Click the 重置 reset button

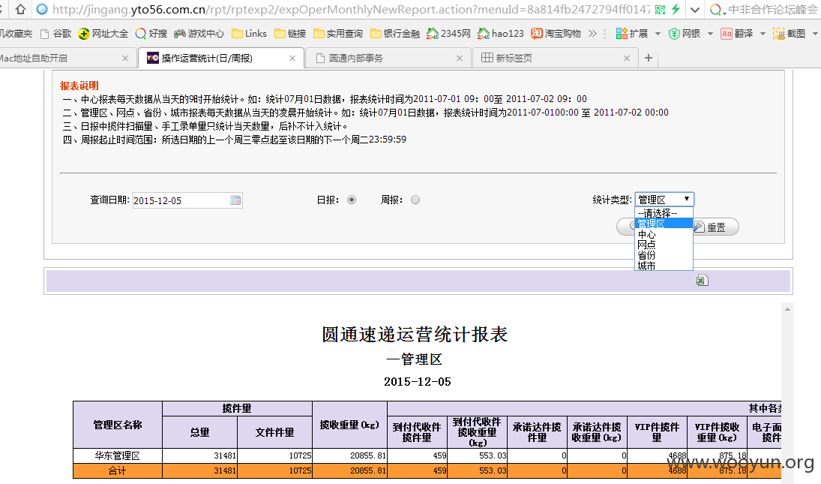tap(716, 227)
